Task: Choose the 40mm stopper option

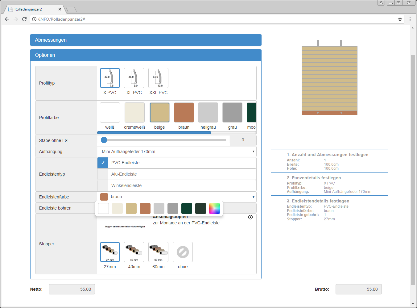Action: click(x=134, y=252)
